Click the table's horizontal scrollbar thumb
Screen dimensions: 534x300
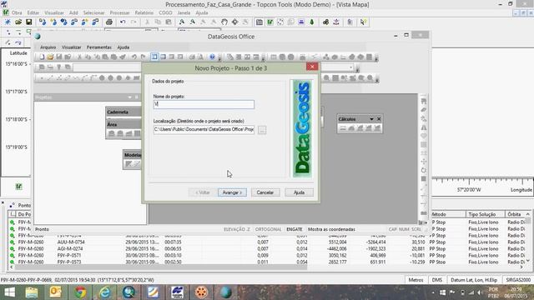tap(161, 267)
